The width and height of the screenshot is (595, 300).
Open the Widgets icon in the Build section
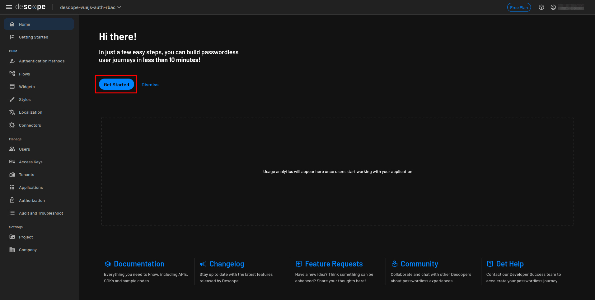(12, 86)
